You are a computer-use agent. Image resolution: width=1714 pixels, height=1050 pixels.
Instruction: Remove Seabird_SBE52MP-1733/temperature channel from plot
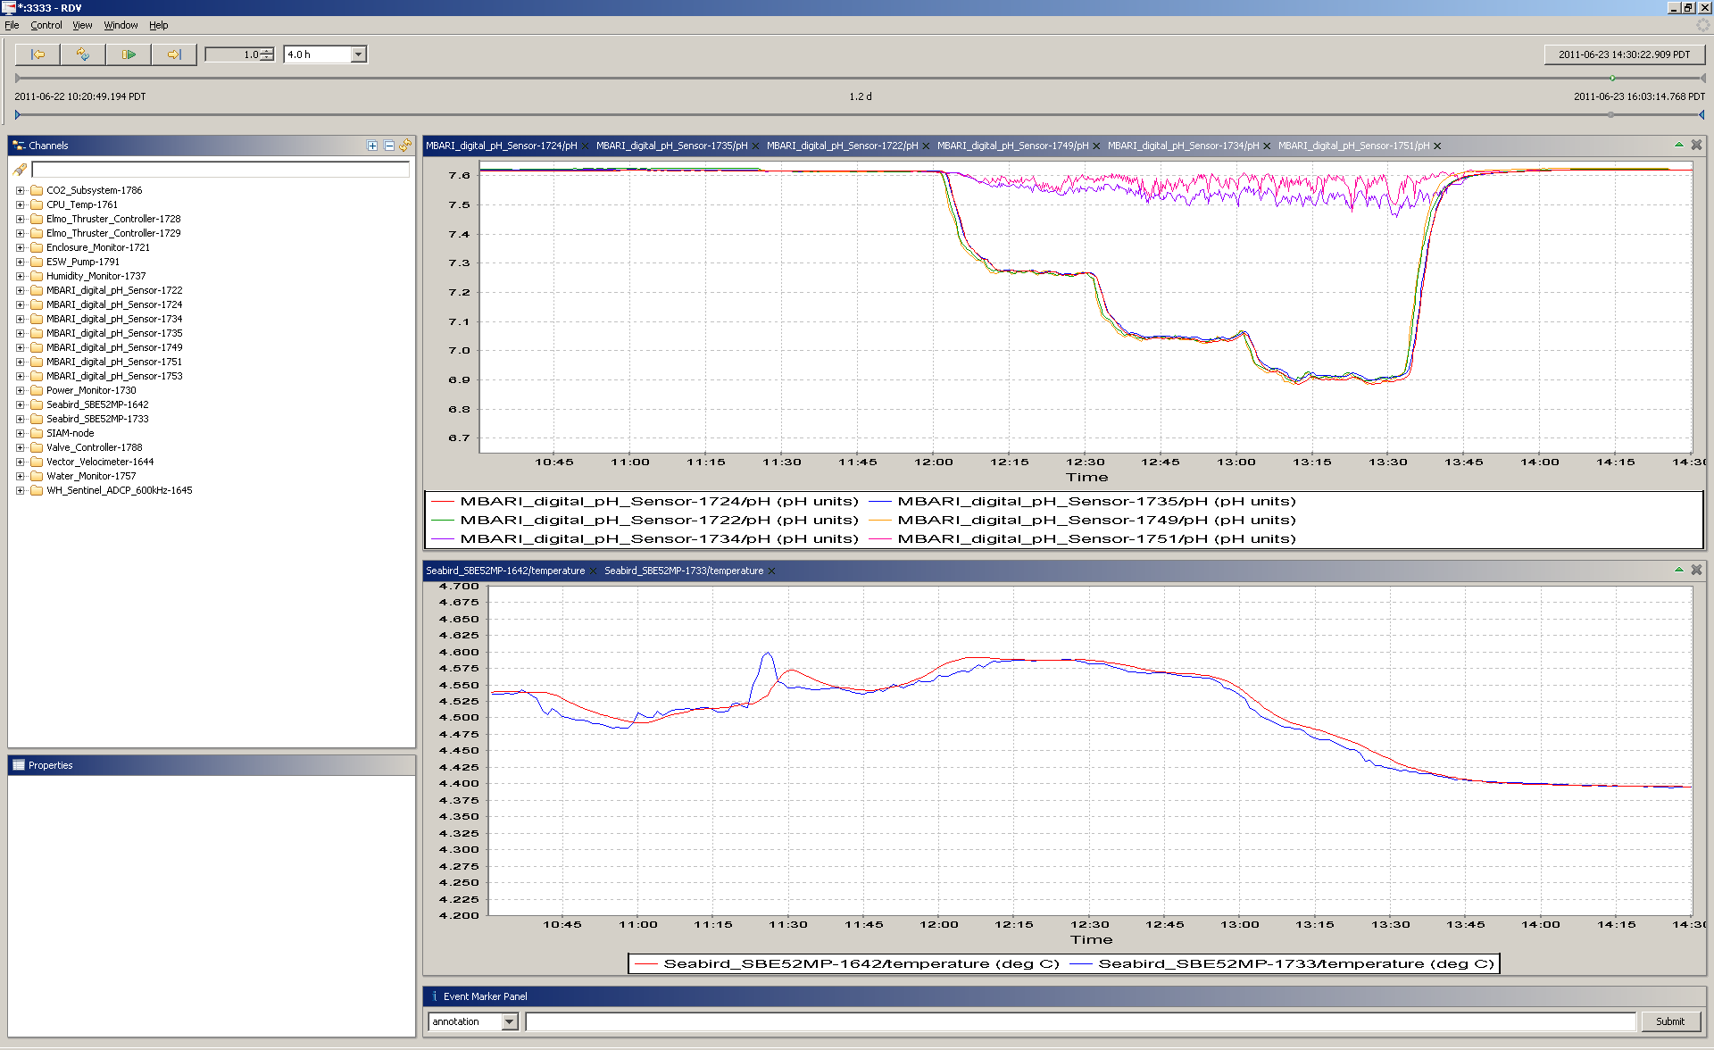772,571
